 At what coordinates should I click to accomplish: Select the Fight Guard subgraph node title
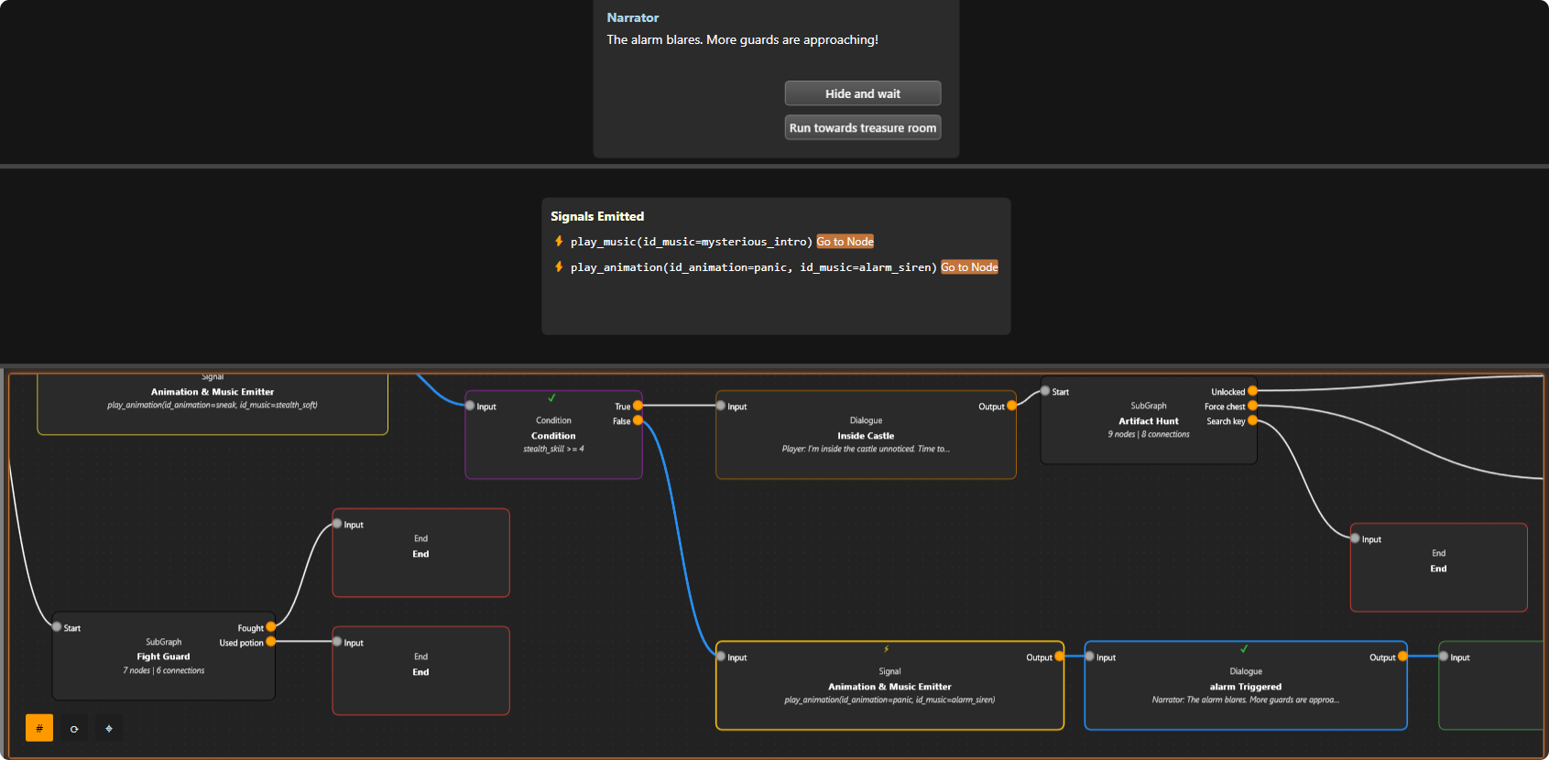point(163,657)
